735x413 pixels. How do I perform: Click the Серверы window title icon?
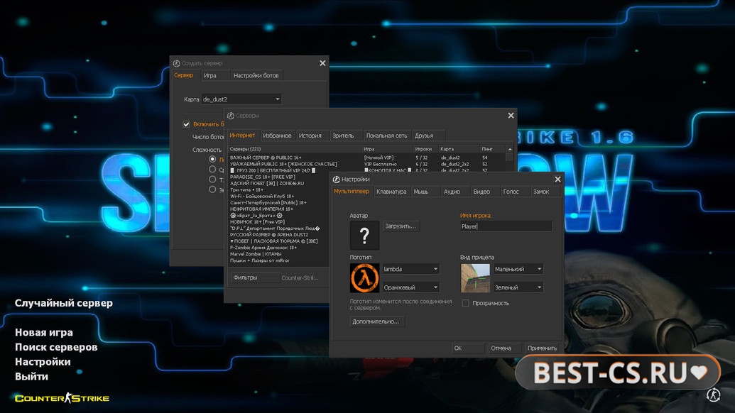(x=231, y=116)
